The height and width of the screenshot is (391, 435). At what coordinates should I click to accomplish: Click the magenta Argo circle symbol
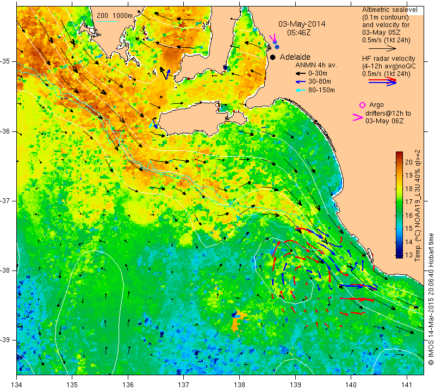362,105
